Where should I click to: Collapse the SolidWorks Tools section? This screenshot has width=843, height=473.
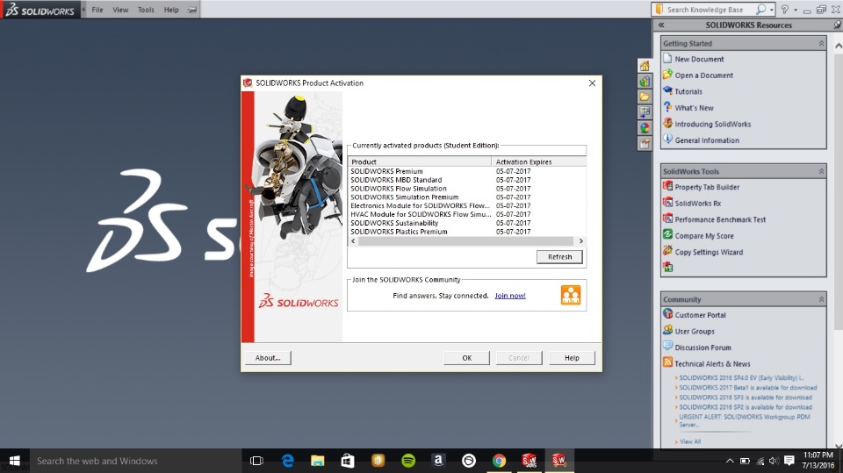coord(821,171)
